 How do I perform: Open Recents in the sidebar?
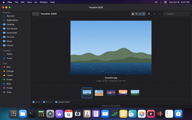point(15,16)
